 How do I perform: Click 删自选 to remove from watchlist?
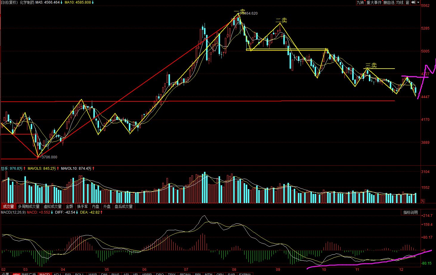click(389, 2)
